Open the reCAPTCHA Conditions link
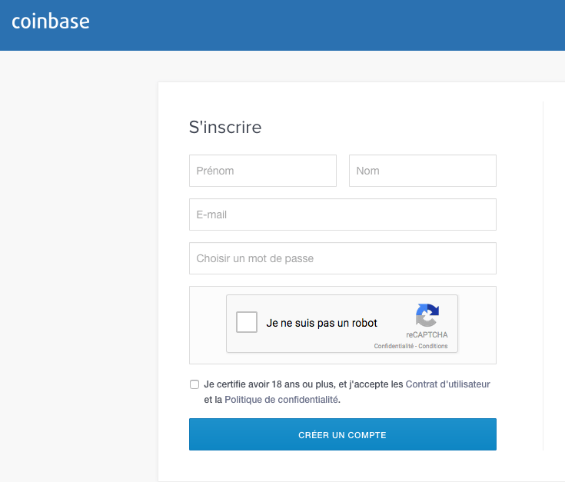 pos(433,346)
